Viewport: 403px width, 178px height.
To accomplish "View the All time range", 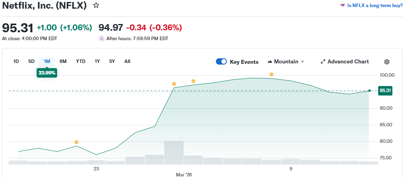I will [x=127, y=61].
